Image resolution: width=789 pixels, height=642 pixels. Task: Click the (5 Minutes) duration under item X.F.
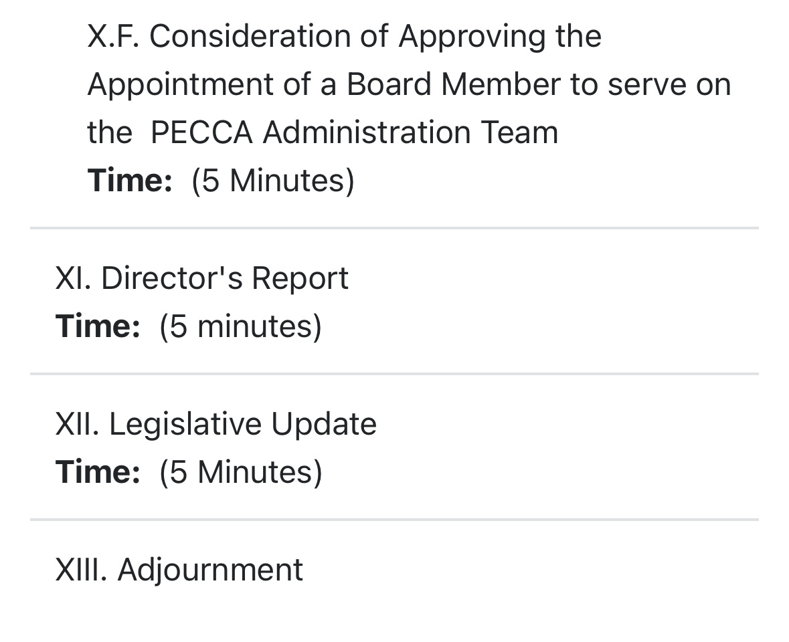click(273, 181)
